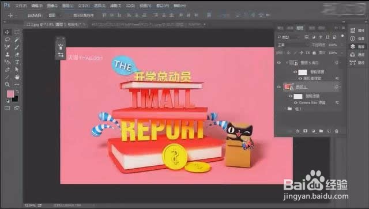Select the 图层 1 layer thumbnail

tap(289, 87)
